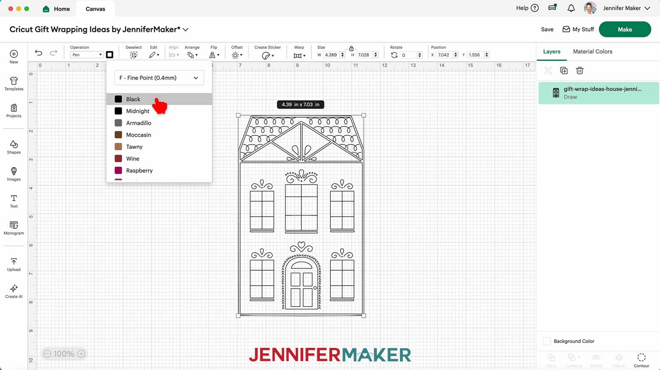Screen dimensions: 660x370
Task: Click the Tawny color swatch
Action: pyautogui.click(x=118, y=147)
